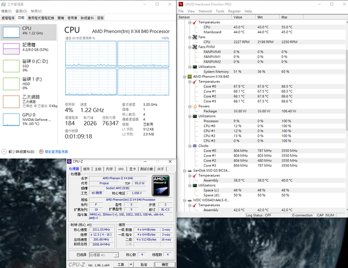Screen dimensions: 348x268
Task: Click the CPU-Z title bar icon
Action: 69,161
